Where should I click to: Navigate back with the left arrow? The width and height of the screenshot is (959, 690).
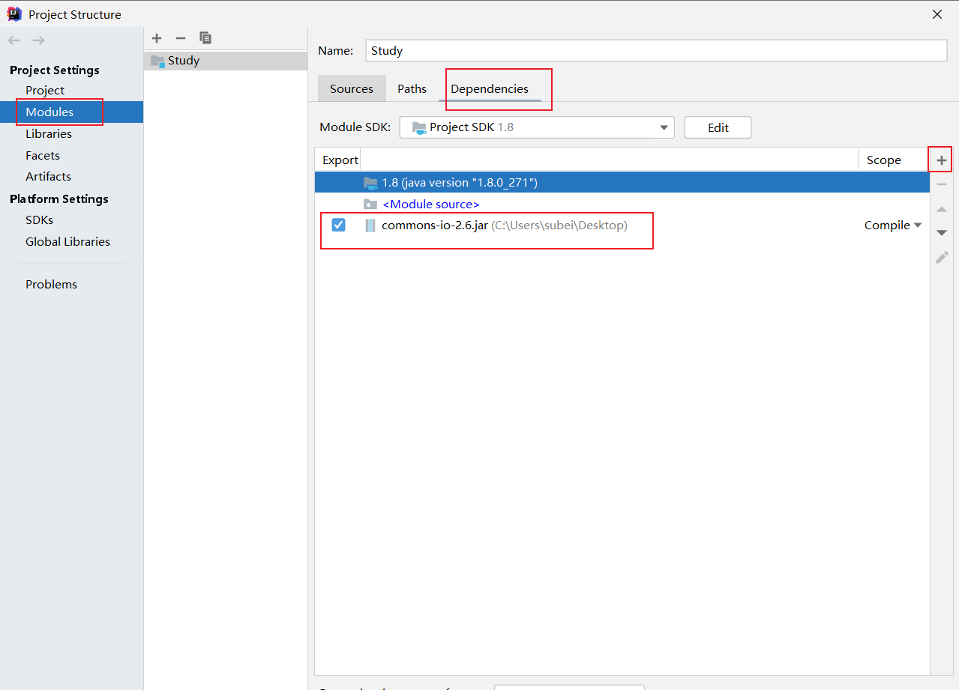tap(13, 40)
